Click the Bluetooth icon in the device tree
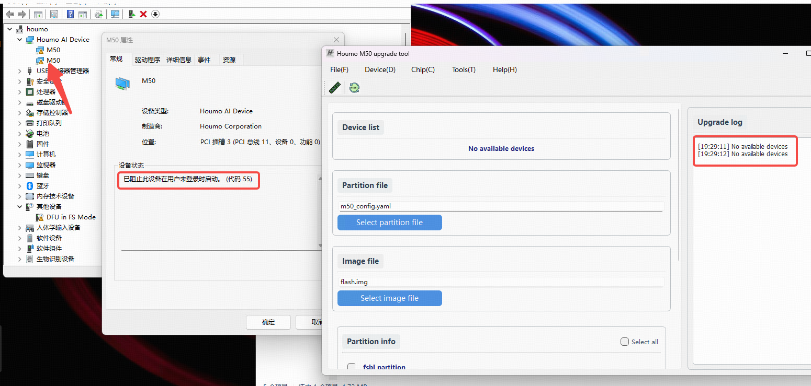This screenshot has height=386, width=811. click(30, 185)
